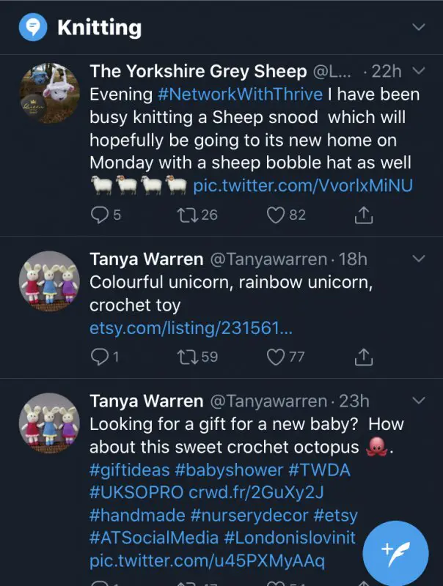Expand the Knitting header chevron

(419, 28)
